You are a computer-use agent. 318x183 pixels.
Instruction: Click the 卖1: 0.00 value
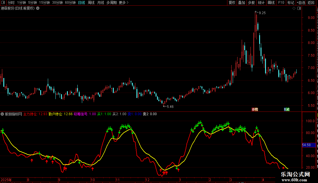(135, 114)
